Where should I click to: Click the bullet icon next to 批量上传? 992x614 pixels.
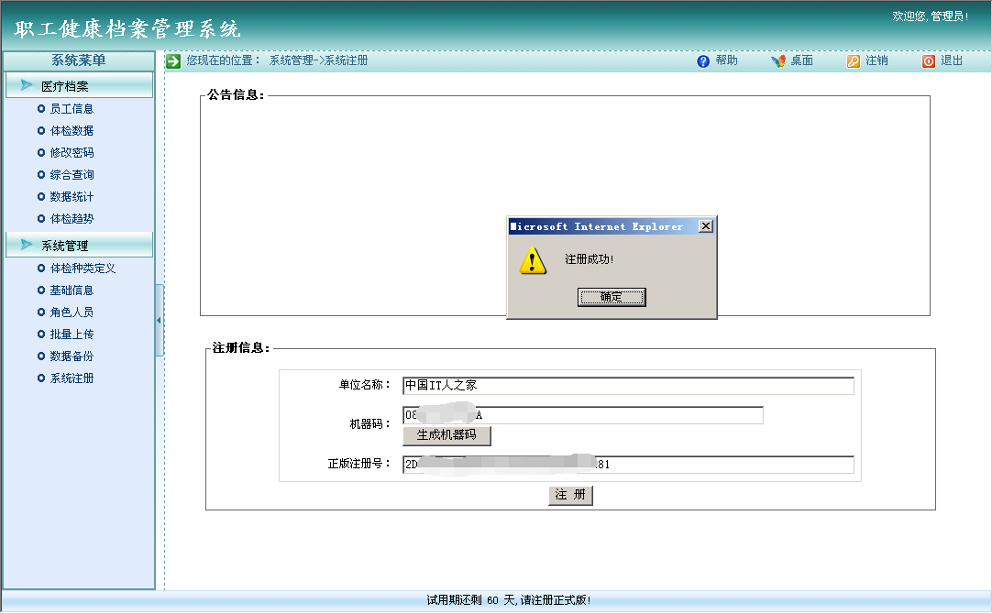pos(41,334)
